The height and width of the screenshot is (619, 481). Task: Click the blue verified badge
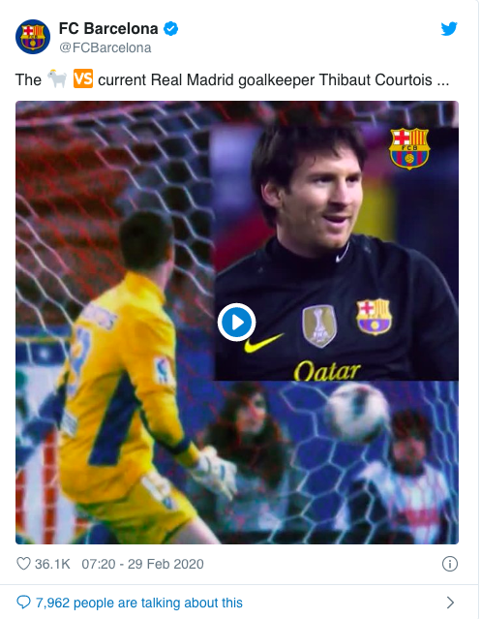tap(170, 29)
